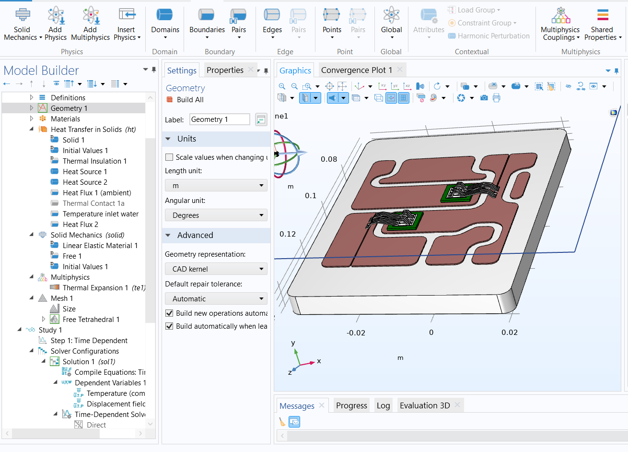Enable Scale values when changing units
This screenshot has height=452, width=628.
pyautogui.click(x=169, y=157)
